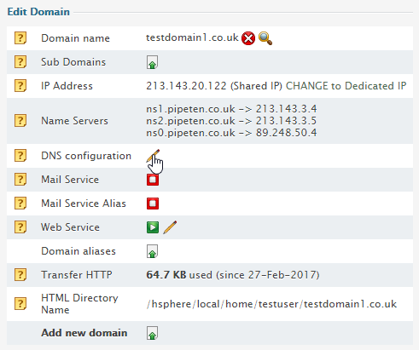This screenshot has height=350, width=419.
Task: Show help for HTML Directory Name
Action: coord(20,304)
